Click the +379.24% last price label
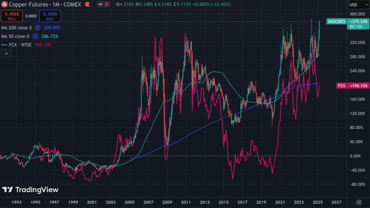Viewport: 370px width, 208px height. 358,21
